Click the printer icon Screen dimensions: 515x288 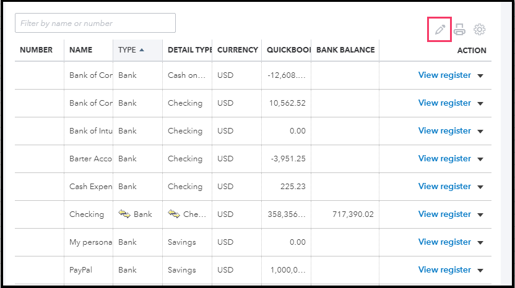460,29
